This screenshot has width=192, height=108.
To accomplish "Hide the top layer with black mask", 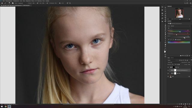I will [x=168, y=67].
